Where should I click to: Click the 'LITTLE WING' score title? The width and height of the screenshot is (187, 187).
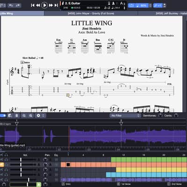click(x=92, y=23)
